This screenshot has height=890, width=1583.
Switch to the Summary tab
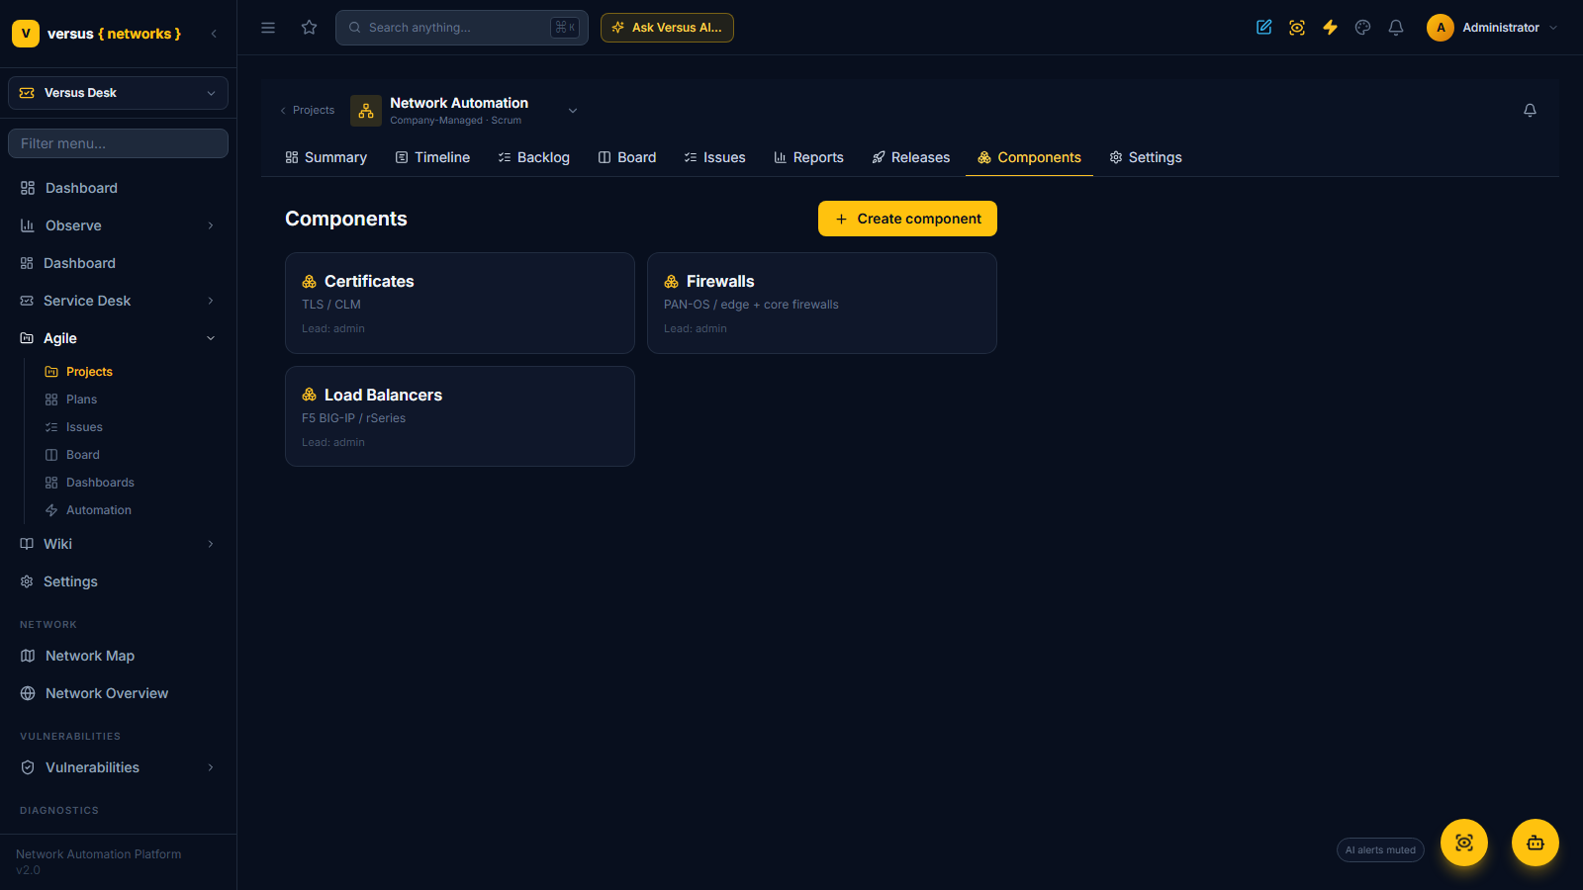326,157
